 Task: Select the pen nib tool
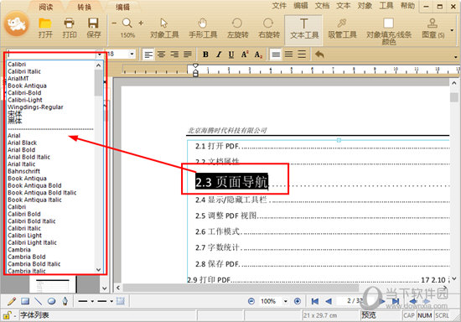tap(65, 301)
